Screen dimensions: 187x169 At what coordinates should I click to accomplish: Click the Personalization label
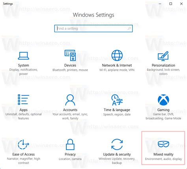click(163, 65)
